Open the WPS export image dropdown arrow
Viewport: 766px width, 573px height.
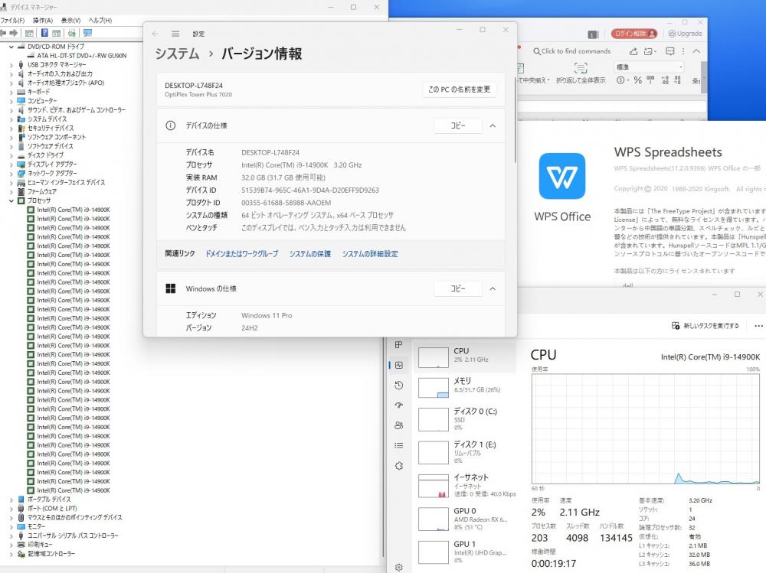click(x=655, y=51)
